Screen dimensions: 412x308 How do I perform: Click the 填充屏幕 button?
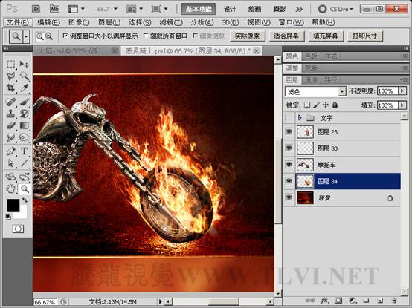tap(326, 36)
